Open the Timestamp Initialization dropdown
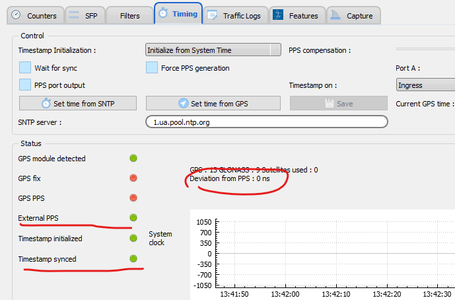 coord(213,50)
